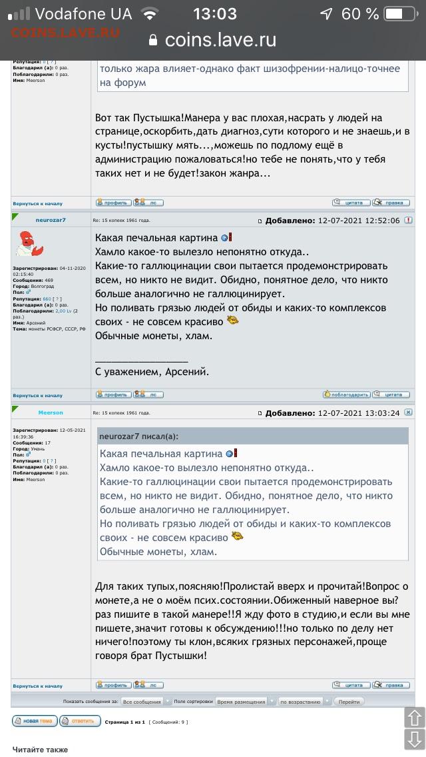
Task: Open 'по возрастанию' sort order dropdown
Action: coord(305,702)
